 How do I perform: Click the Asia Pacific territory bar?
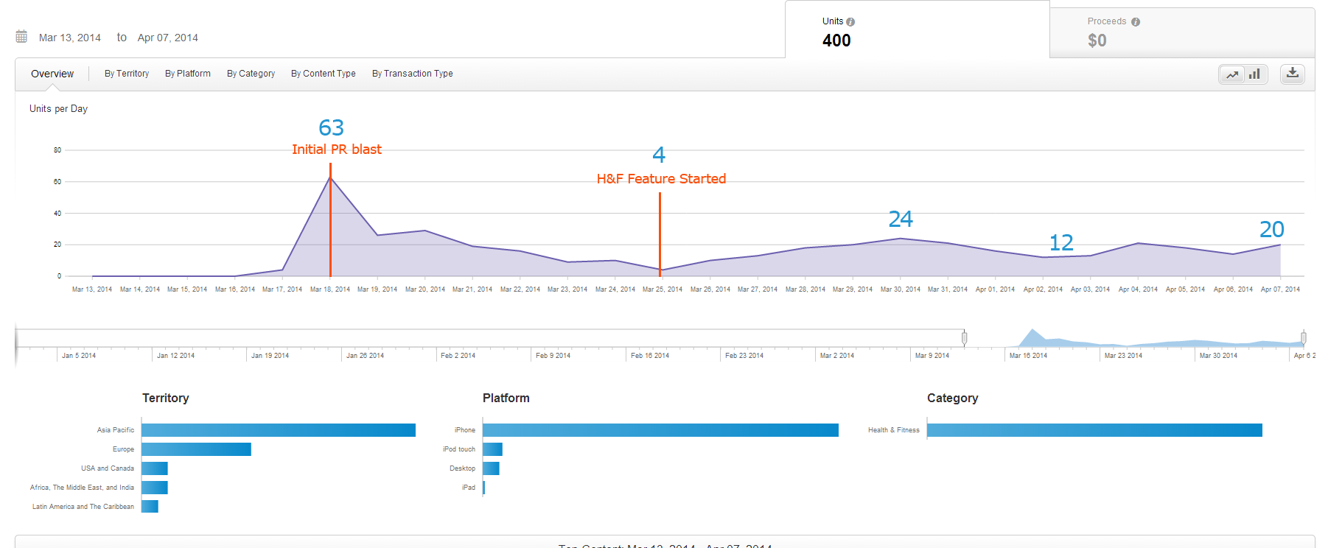[279, 430]
